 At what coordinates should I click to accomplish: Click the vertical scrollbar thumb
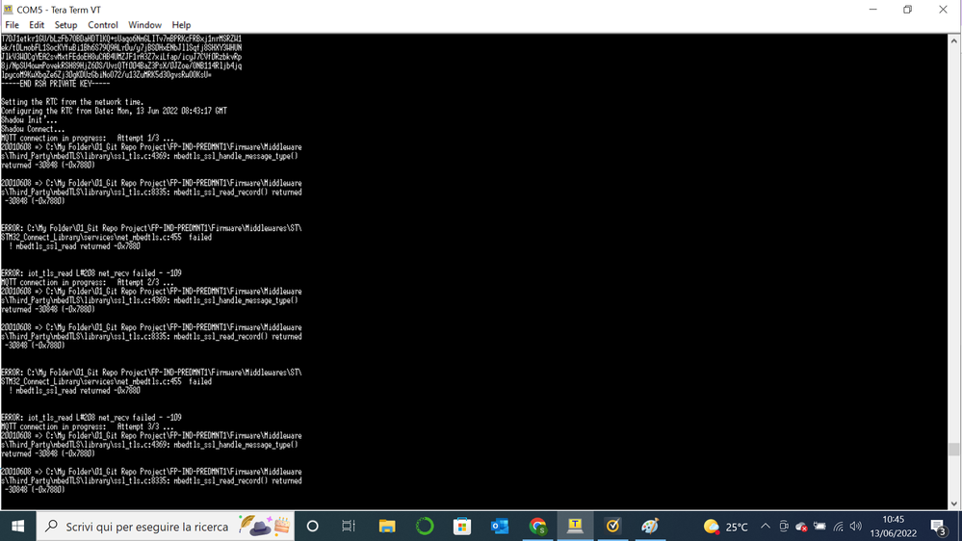[x=953, y=450]
